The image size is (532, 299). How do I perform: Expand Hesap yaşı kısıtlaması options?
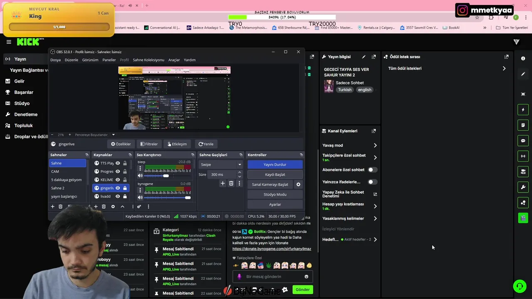375,206
